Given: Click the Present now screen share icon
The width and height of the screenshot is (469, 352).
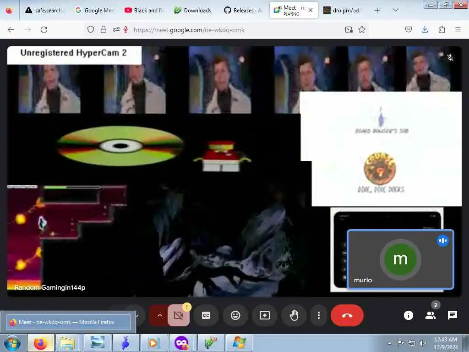Looking at the screenshot, I should (x=265, y=315).
